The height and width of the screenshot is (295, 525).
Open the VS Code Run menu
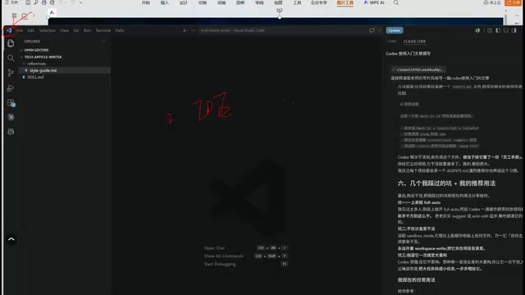click(x=87, y=30)
